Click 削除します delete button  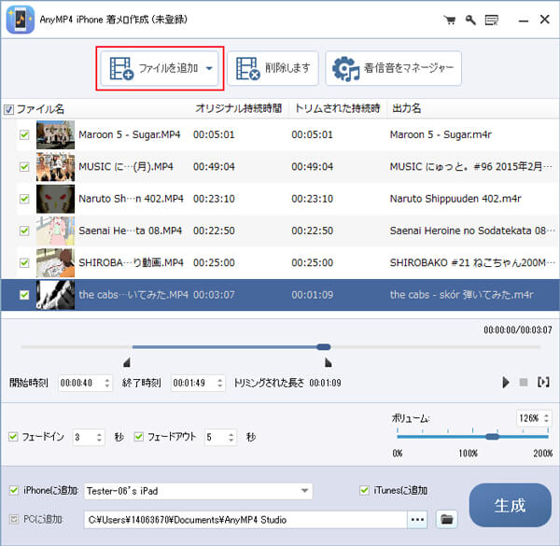coord(273,68)
